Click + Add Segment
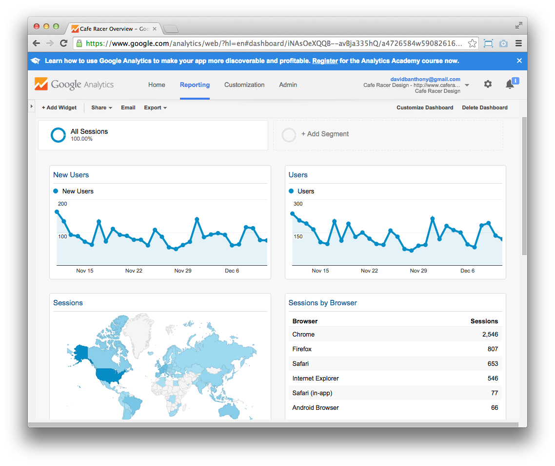555x466 pixels. (325, 134)
